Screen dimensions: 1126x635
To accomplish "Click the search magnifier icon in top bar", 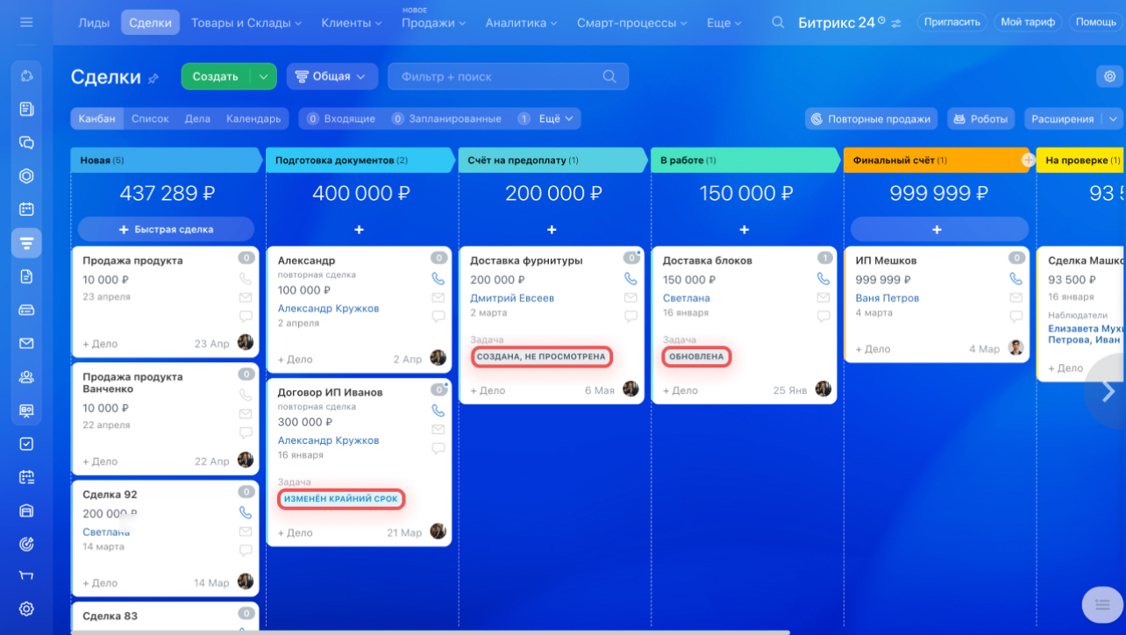I will pyautogui.click(x=778, y=23).
